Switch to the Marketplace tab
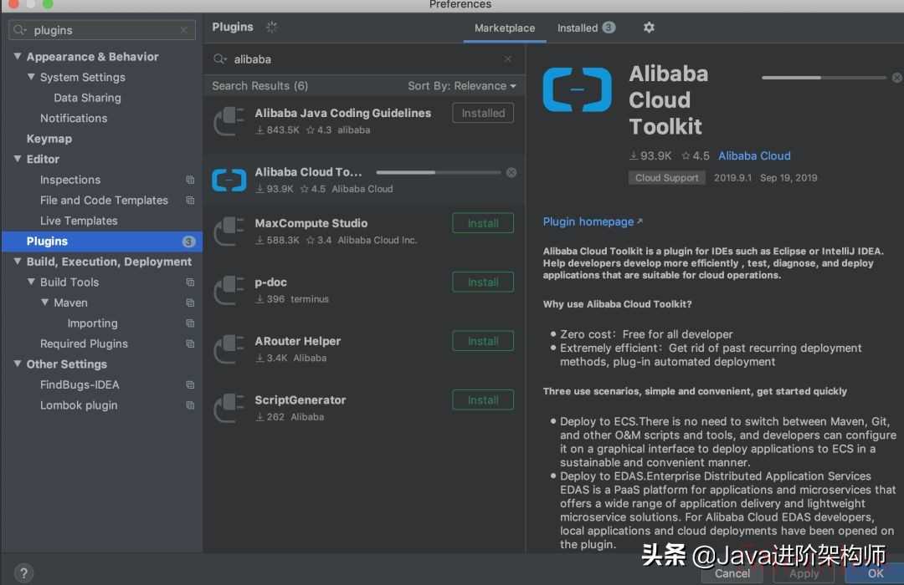904x585 pixels. coord(504,28)
